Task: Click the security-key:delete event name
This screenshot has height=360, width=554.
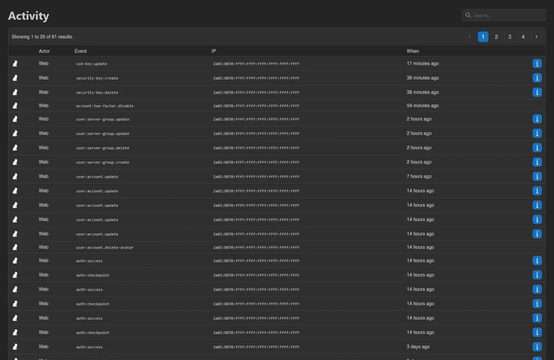Action: click(x=97, y=93)
